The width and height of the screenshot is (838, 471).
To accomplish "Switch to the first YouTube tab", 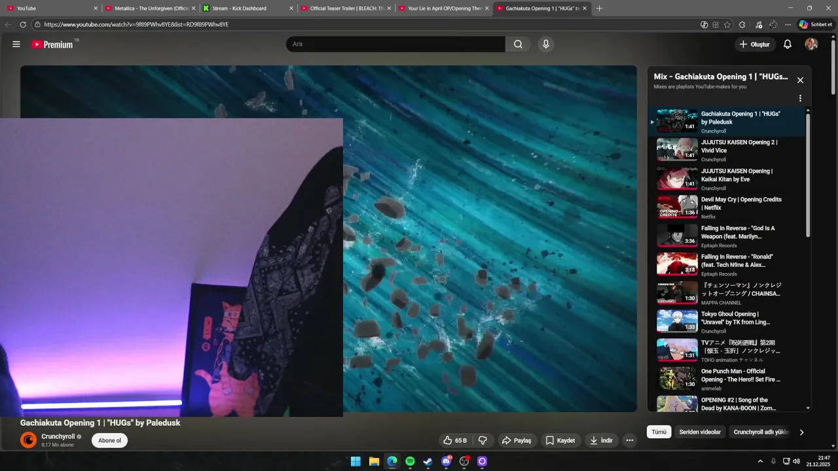I will 51,9.
